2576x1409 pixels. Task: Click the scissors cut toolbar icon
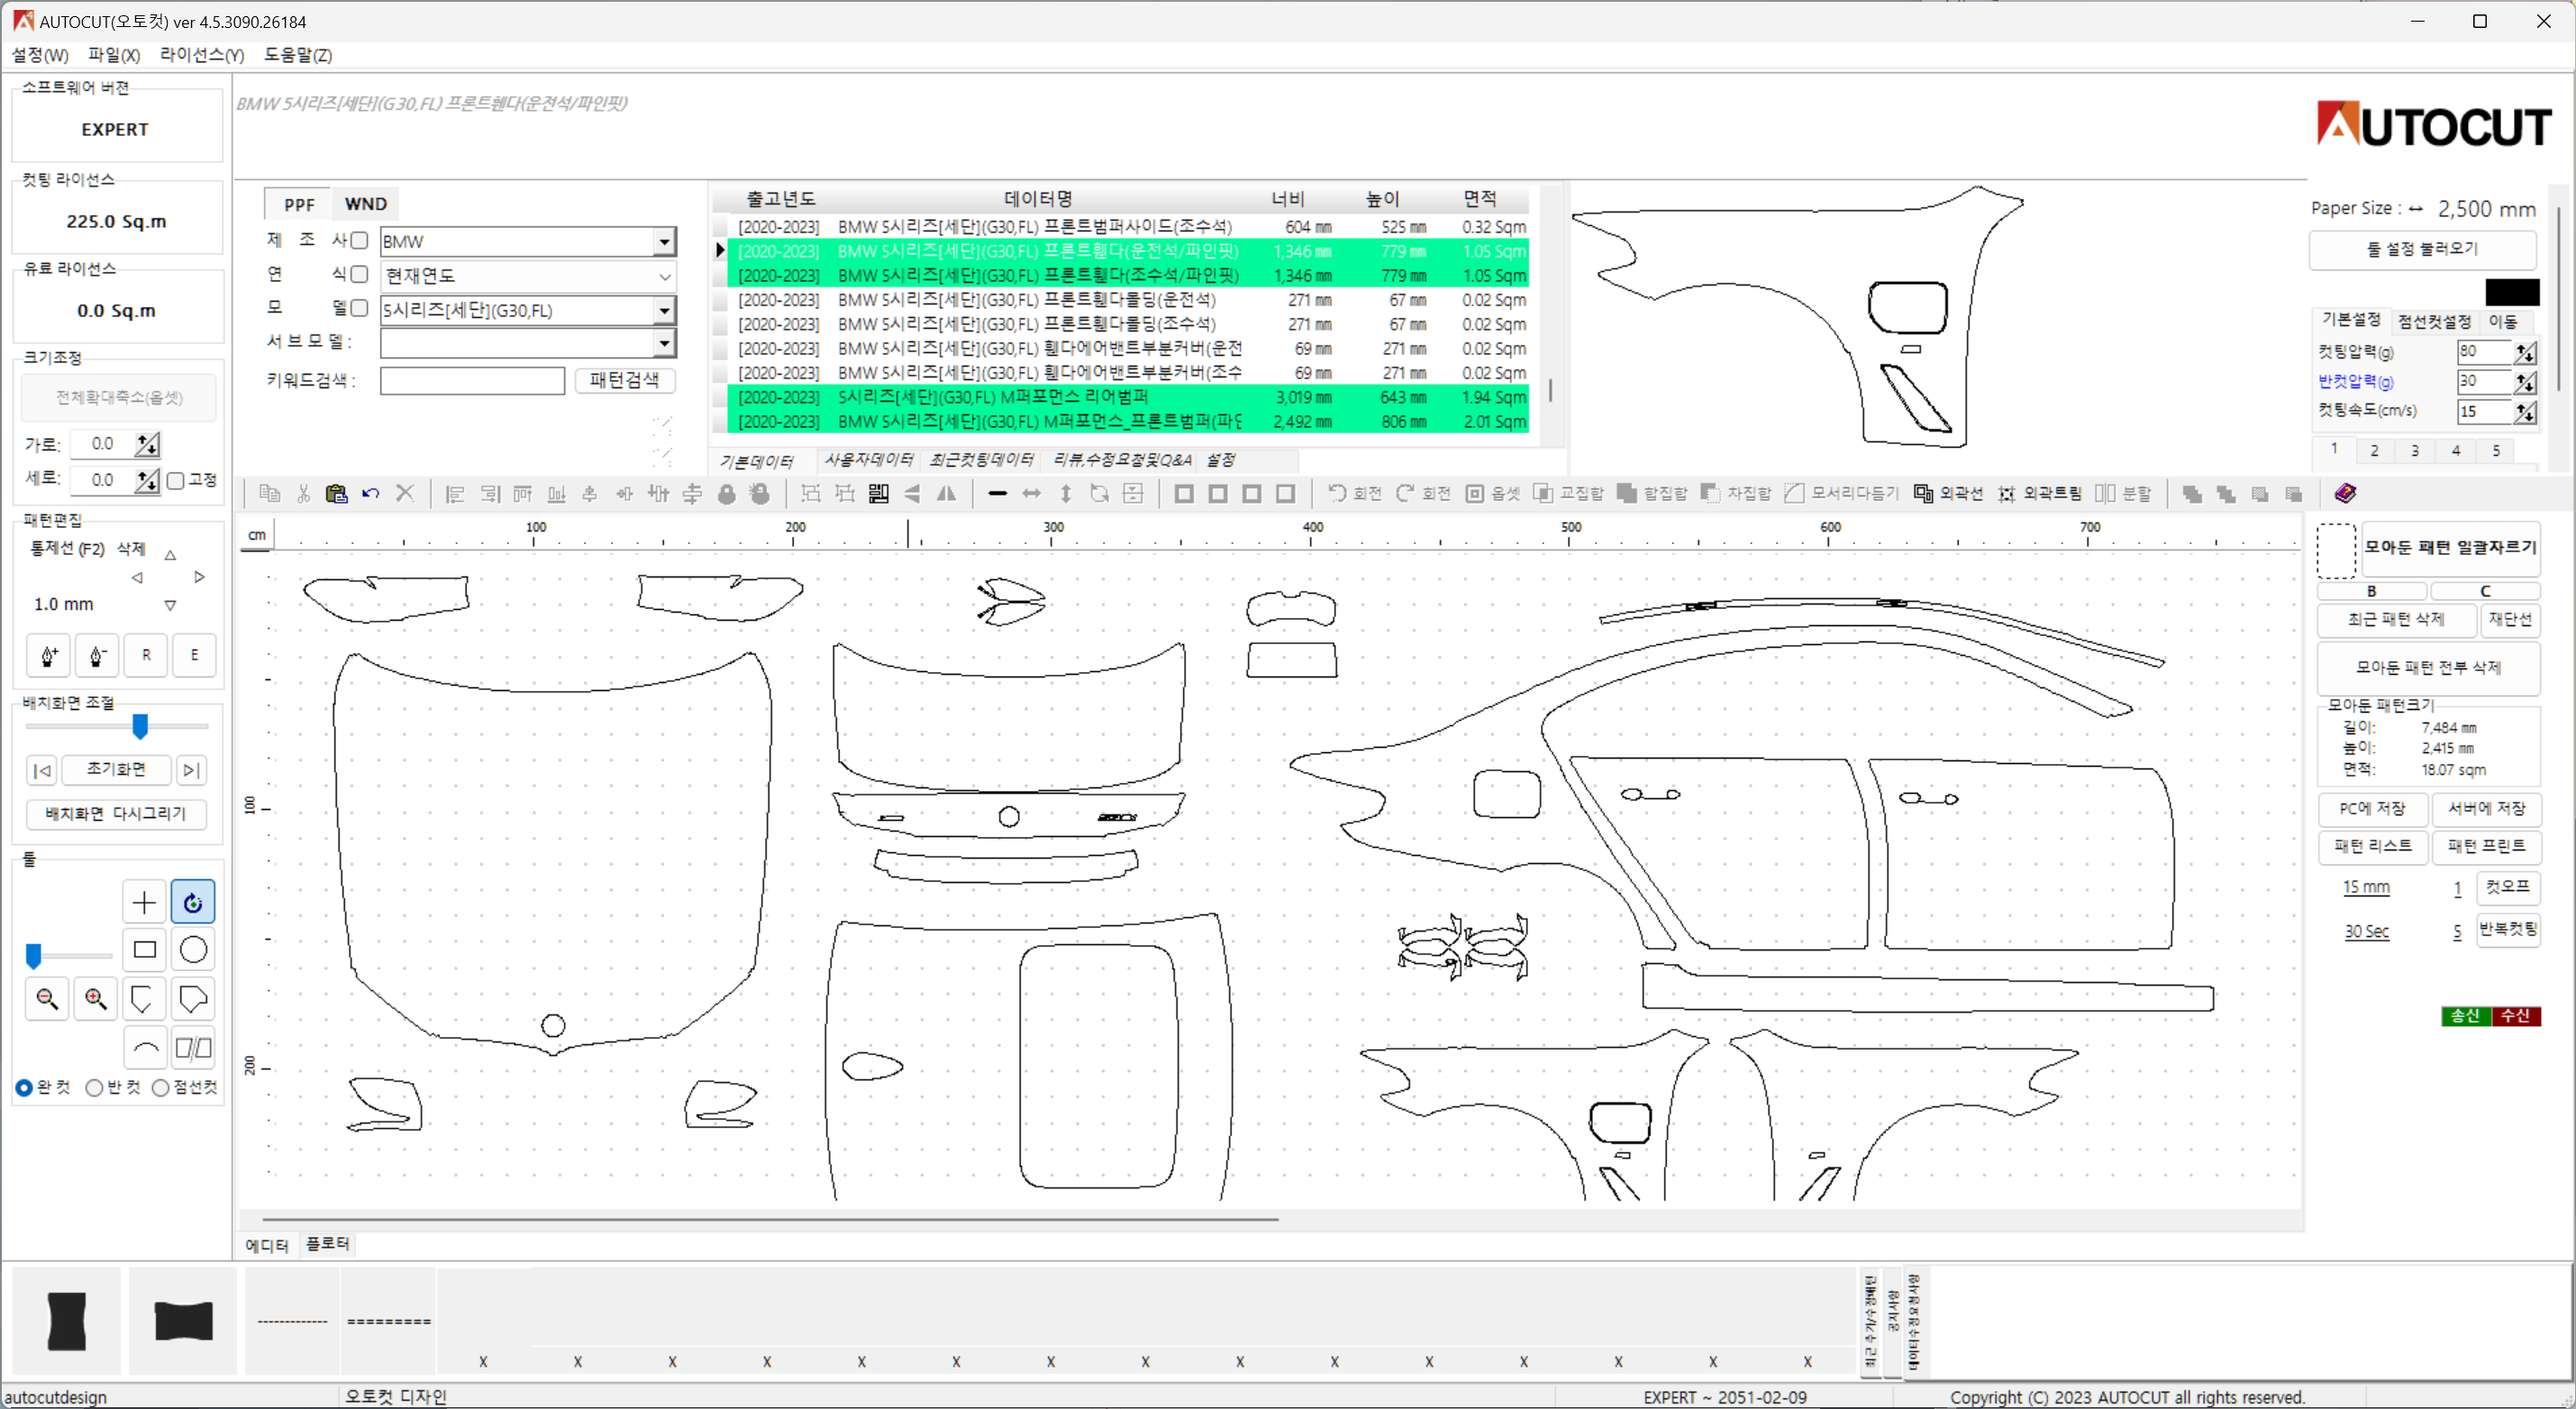[303, 493]
